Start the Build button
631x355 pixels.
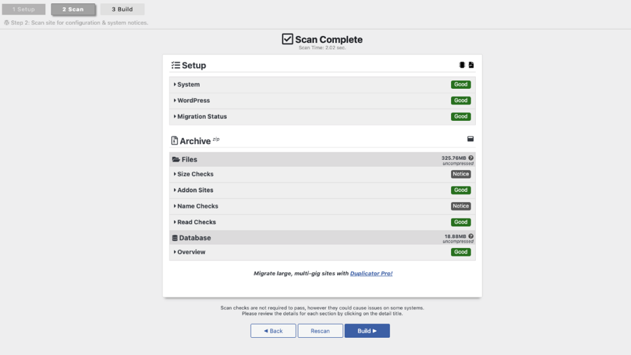click(367, 331)
